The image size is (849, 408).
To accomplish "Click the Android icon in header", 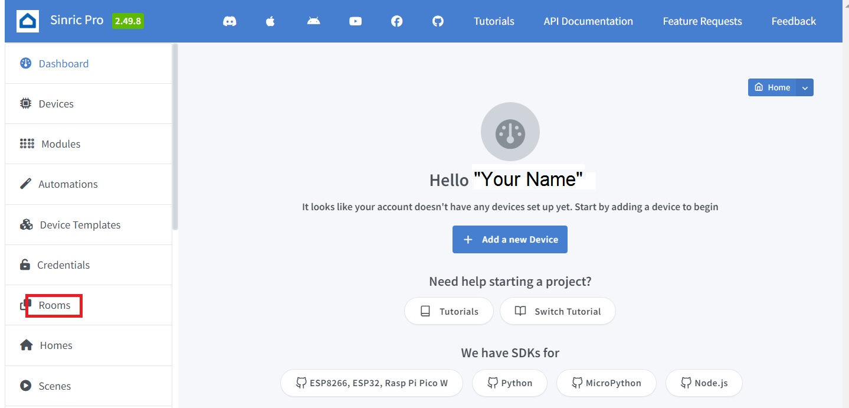I will [313, 21].
